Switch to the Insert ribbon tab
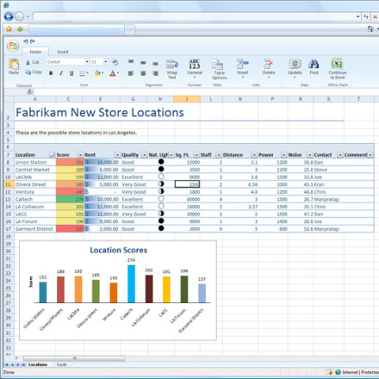 pyautogui.click(x=63, y=52)
